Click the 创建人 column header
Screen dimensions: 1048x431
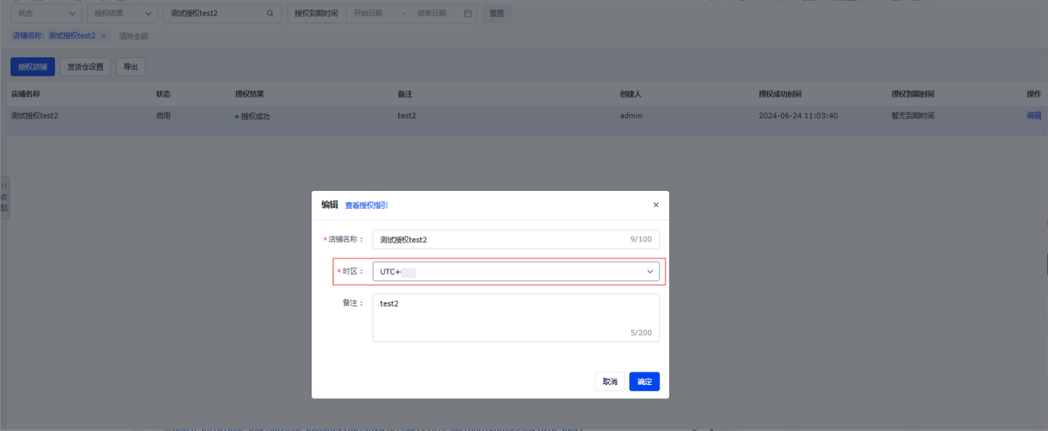(x=631, y=94)
